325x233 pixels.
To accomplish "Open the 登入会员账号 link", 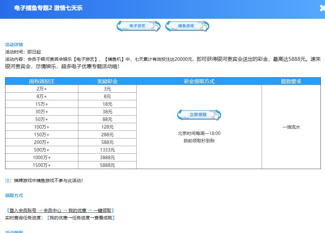I will [x=23, y=210].
